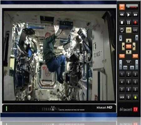Pause the video
The width and height of the screenshot is (141, 125).
click(x=128, y=22)
